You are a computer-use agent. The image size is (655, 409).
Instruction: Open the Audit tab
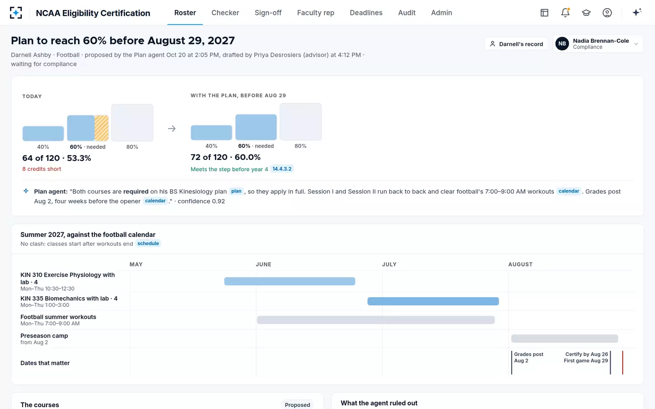(407, 13)
